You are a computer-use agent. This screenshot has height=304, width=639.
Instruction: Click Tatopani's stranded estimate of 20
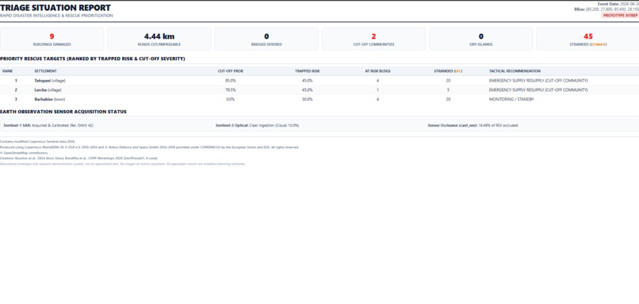click(448, 81)
